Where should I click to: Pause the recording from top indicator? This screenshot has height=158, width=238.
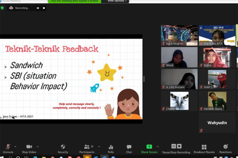pyautogui.click(x=38, y=8)
